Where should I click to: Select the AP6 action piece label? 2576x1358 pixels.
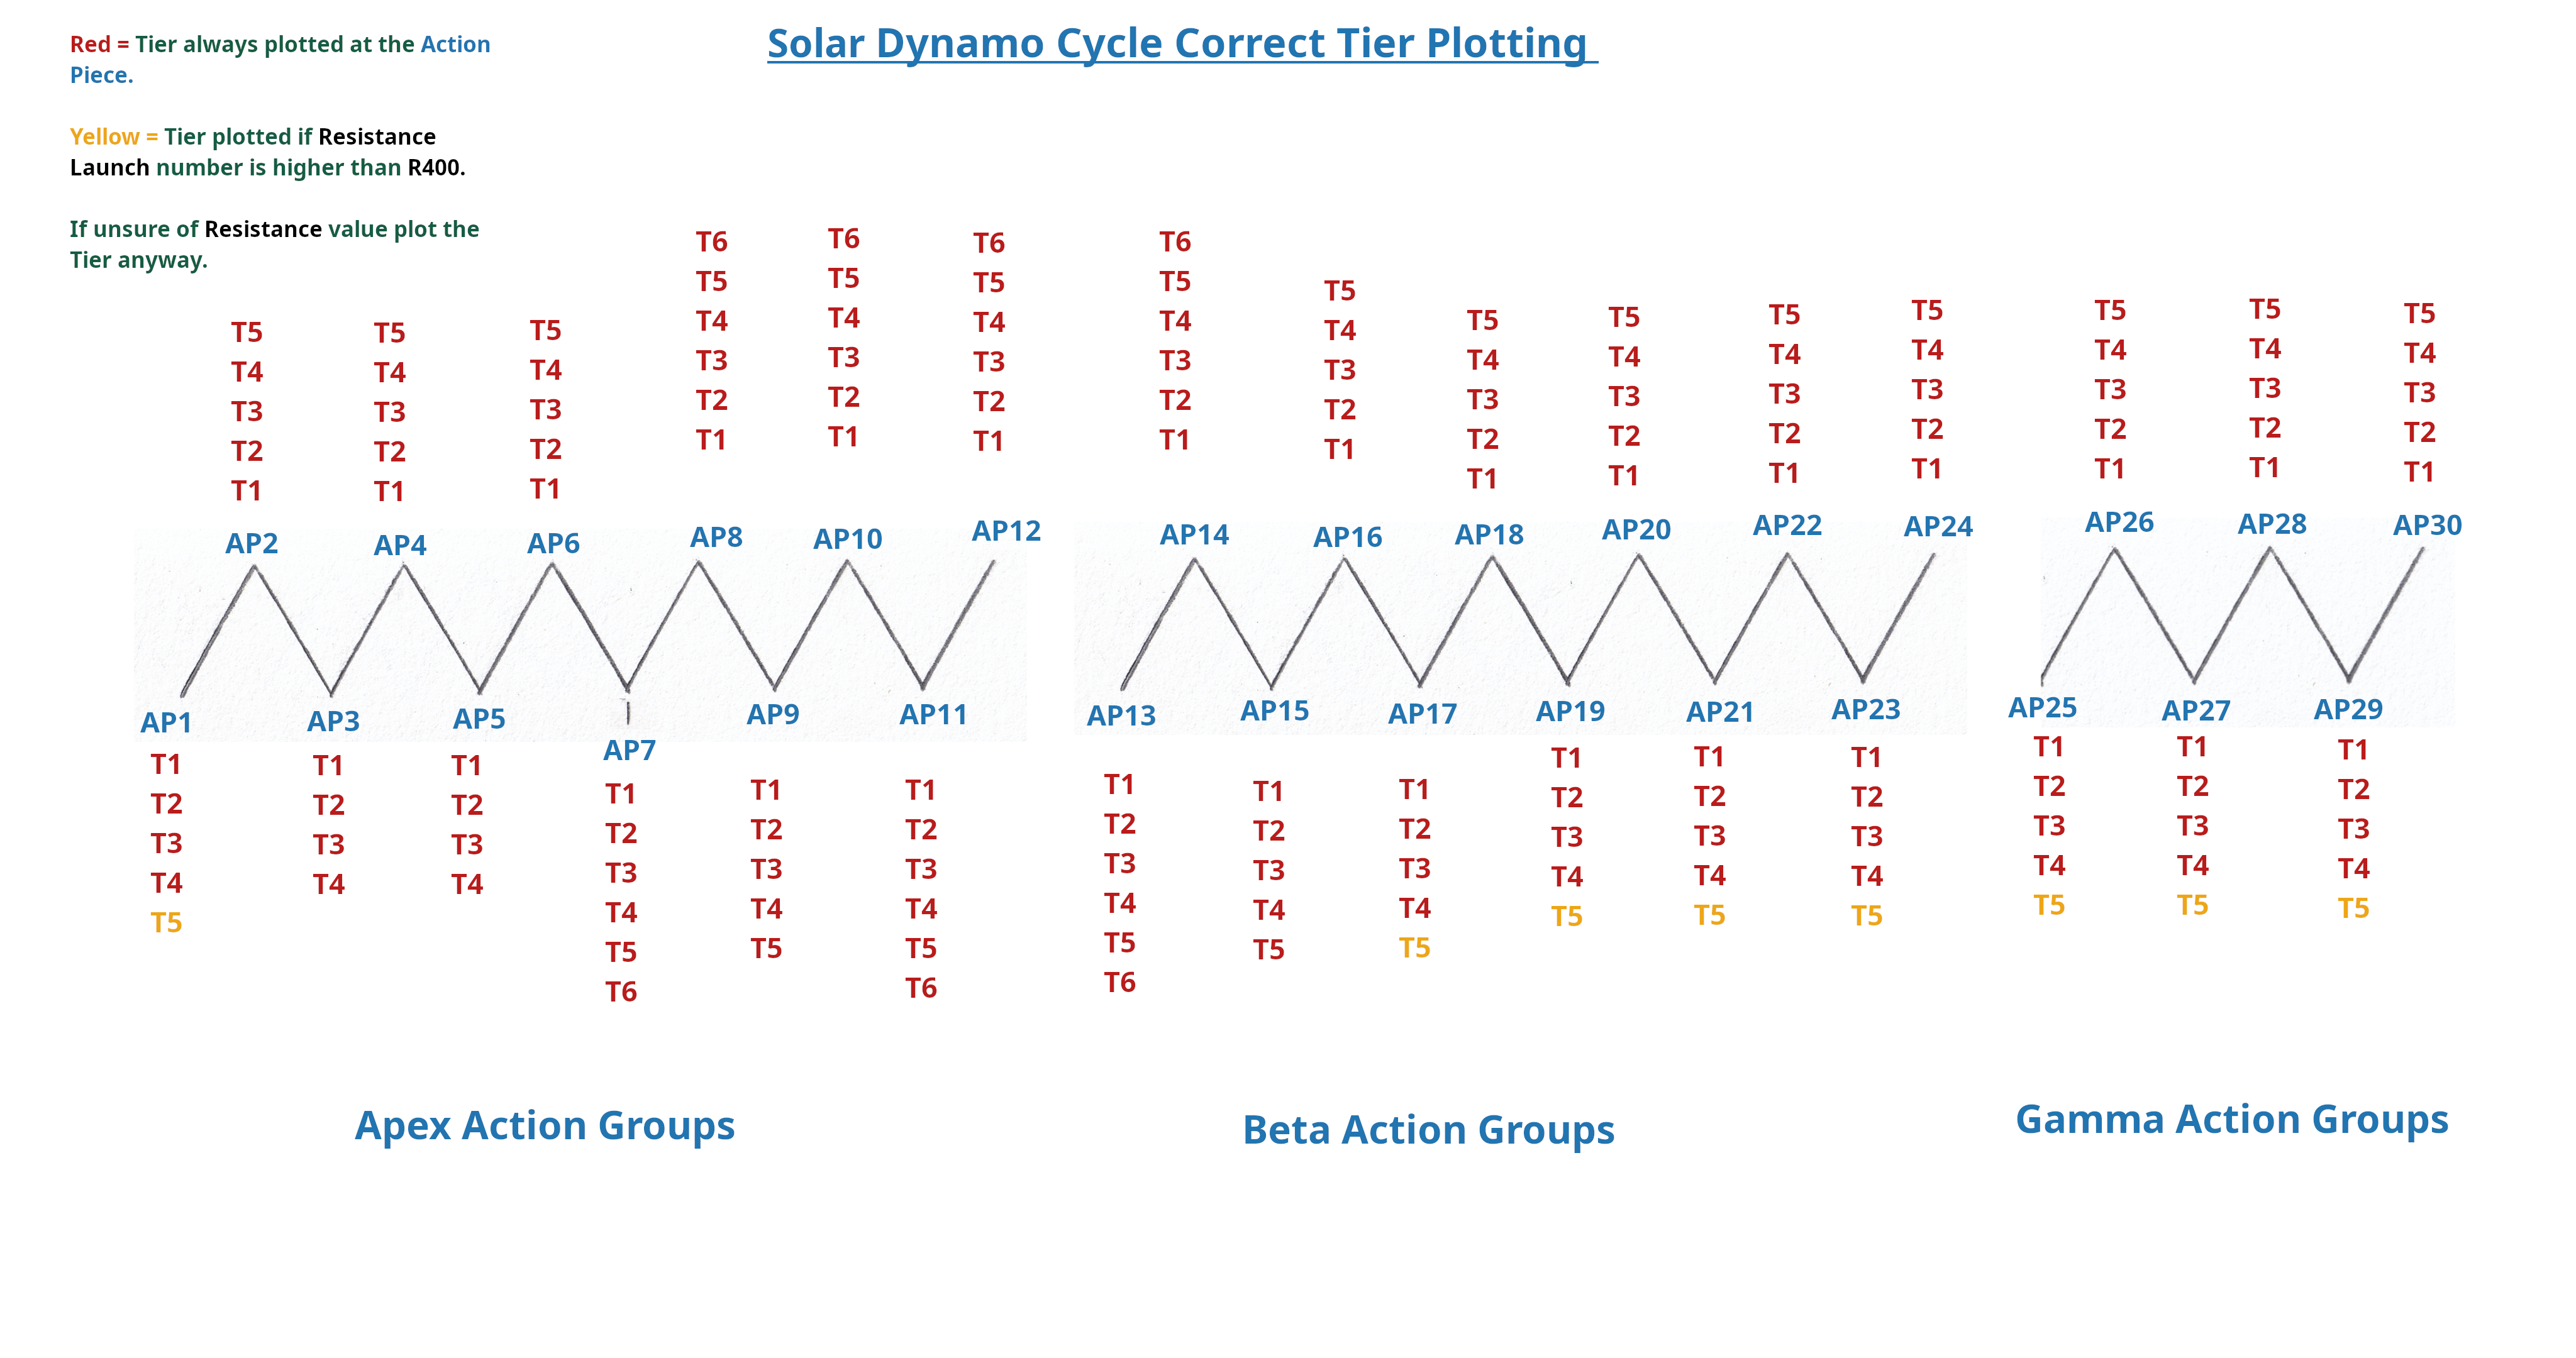point(554,543)
